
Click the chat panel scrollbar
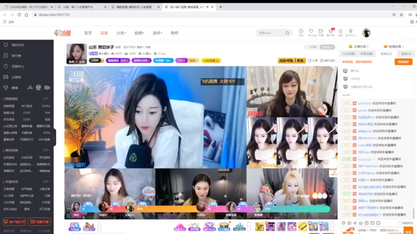(x=413, y=213)
